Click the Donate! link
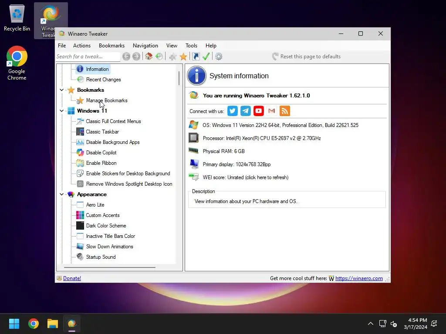 pyautogui.click(x=72, y=278)
